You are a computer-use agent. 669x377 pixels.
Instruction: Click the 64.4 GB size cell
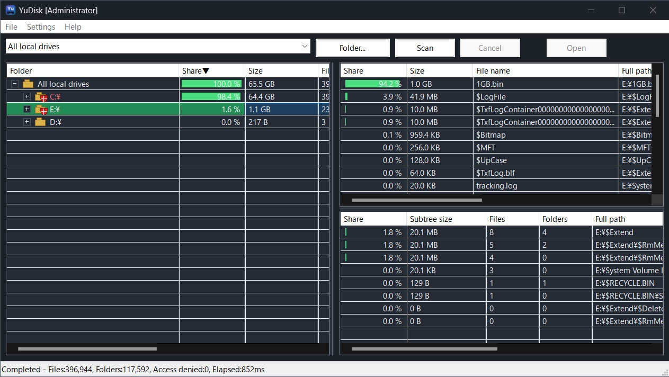(x=282, y=96)
